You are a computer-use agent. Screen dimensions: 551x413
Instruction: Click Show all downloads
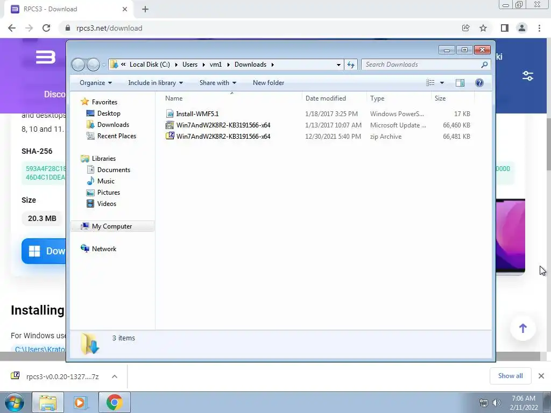pyautogui.click(x=510, y=376)
